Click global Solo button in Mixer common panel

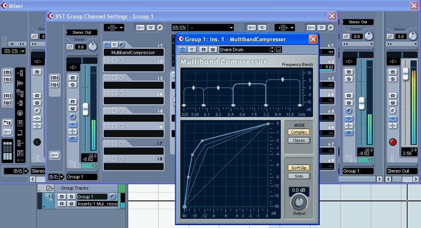(8, 79)
